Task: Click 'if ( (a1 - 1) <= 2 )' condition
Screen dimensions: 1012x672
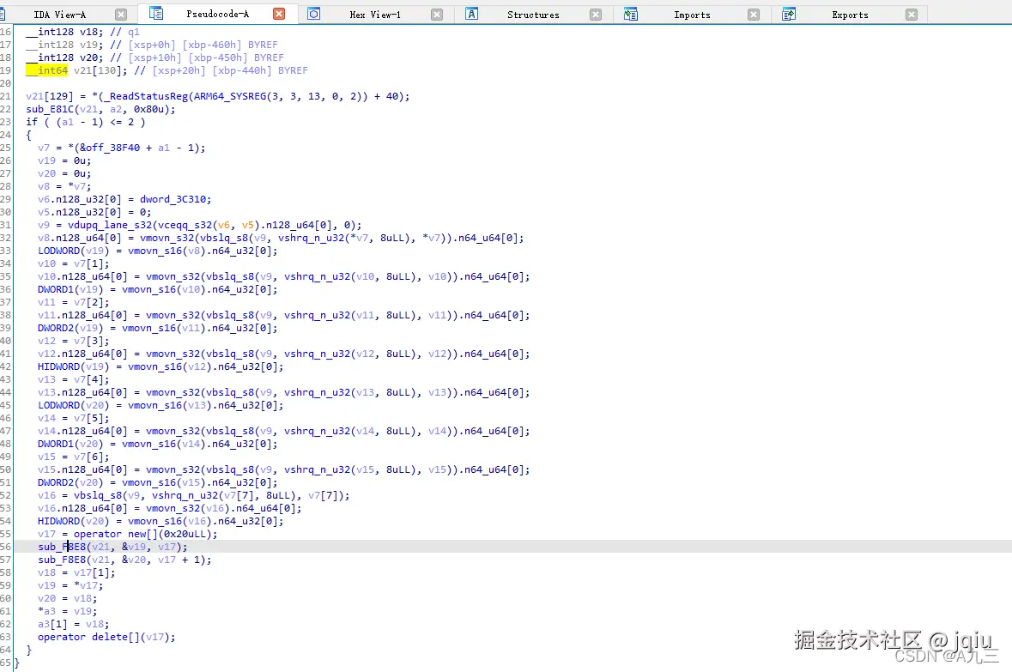Action: [x=86, y=122]
